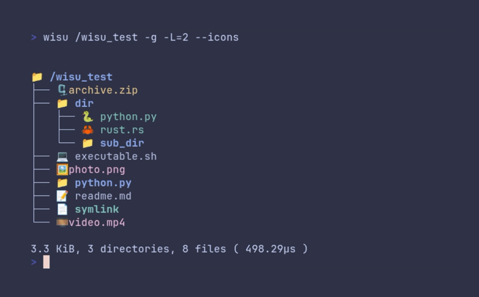The width and height of the screenshot is (479, 297).
Task: Select the bold python.py directory entry
Action: (103, 183)
